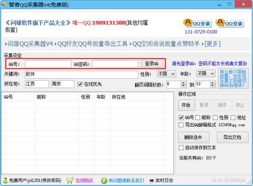The height and width of the screenshot is (186, 253).
Task: Sort by the 昵称 column header
Action: pyautogui.click(x=57, y=97)
